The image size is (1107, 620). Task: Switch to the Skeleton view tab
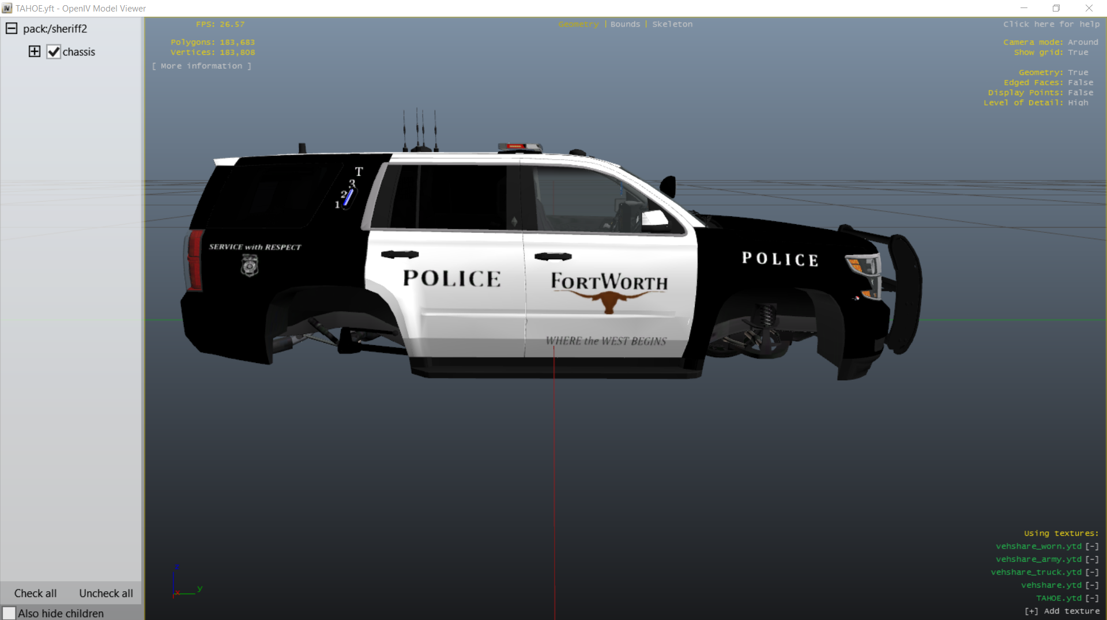click(x=672, y=24)
